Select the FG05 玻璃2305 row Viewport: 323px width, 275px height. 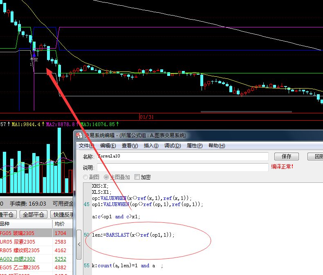click(36, 233)
